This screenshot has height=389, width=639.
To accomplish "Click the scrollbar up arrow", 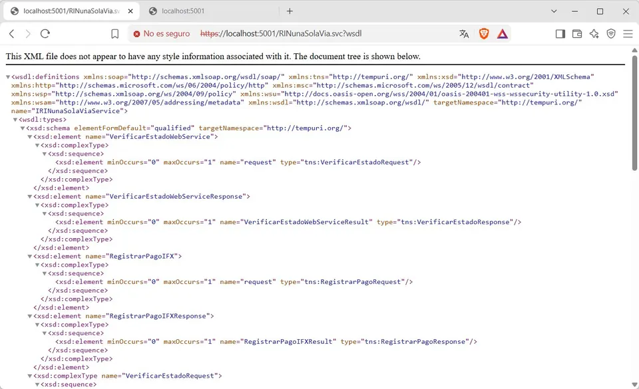I will 634,50.
